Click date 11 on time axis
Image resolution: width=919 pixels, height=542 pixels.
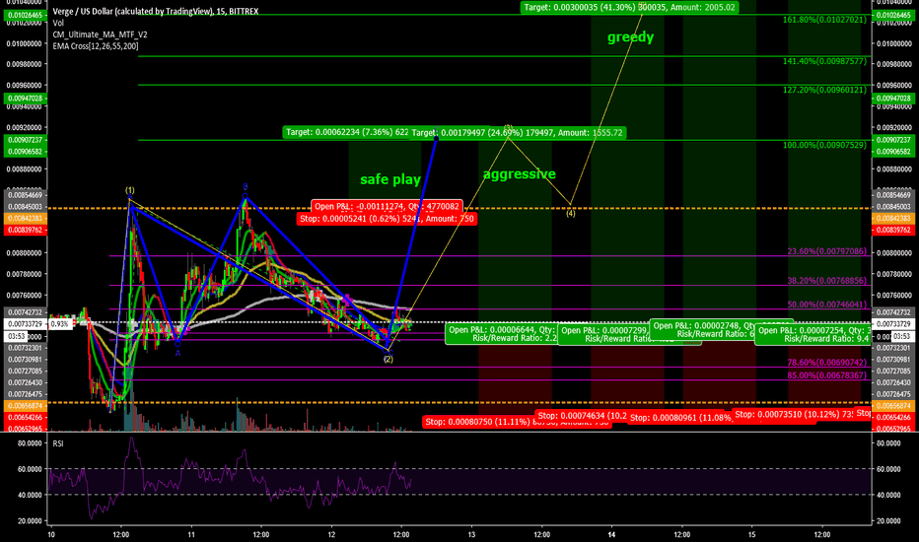point(191,534)
